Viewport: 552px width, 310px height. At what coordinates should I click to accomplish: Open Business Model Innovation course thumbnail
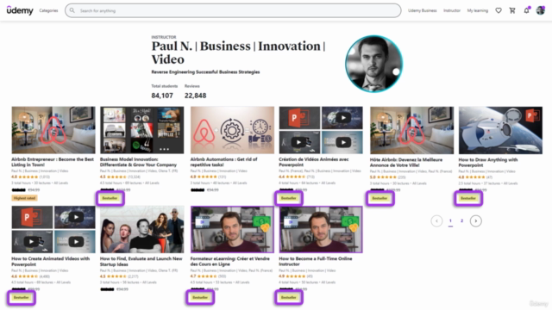(x=141, y=130)
